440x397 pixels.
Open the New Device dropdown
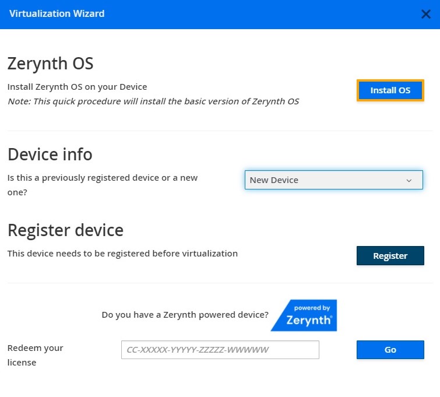tap(334, 180)
